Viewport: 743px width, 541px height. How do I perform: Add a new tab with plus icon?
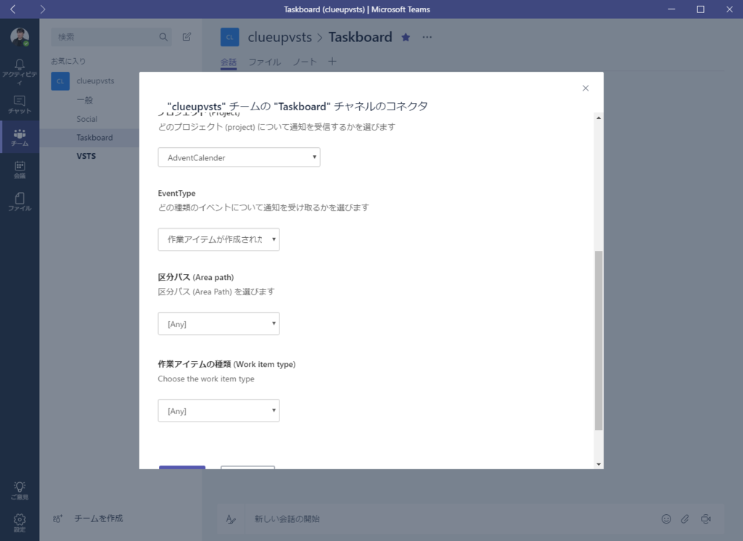[x=332, y=61]
